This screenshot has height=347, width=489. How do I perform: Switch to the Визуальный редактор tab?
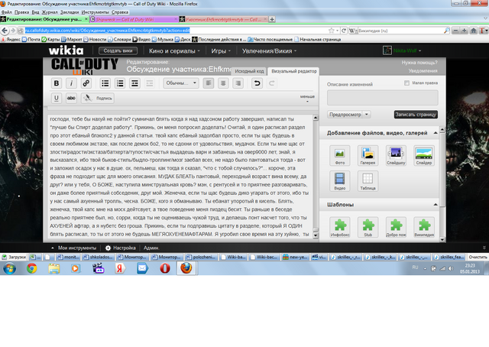click(293, 71)
